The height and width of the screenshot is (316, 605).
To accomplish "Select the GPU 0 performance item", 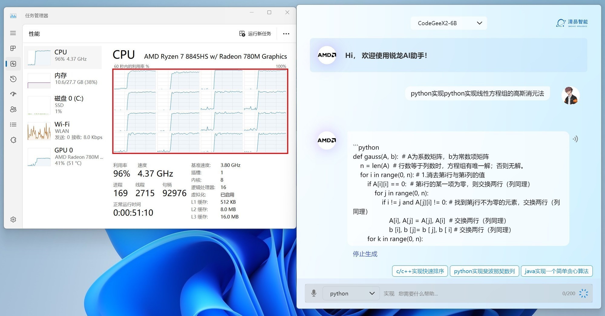I will (x=63, y=157).
